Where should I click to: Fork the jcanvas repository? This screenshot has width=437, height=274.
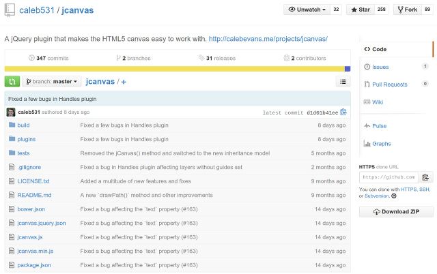tap(408, 10)
